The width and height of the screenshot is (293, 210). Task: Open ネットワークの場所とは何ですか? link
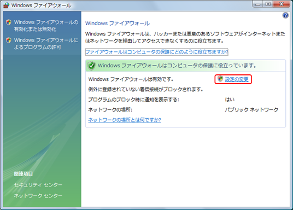coord(125,120)
